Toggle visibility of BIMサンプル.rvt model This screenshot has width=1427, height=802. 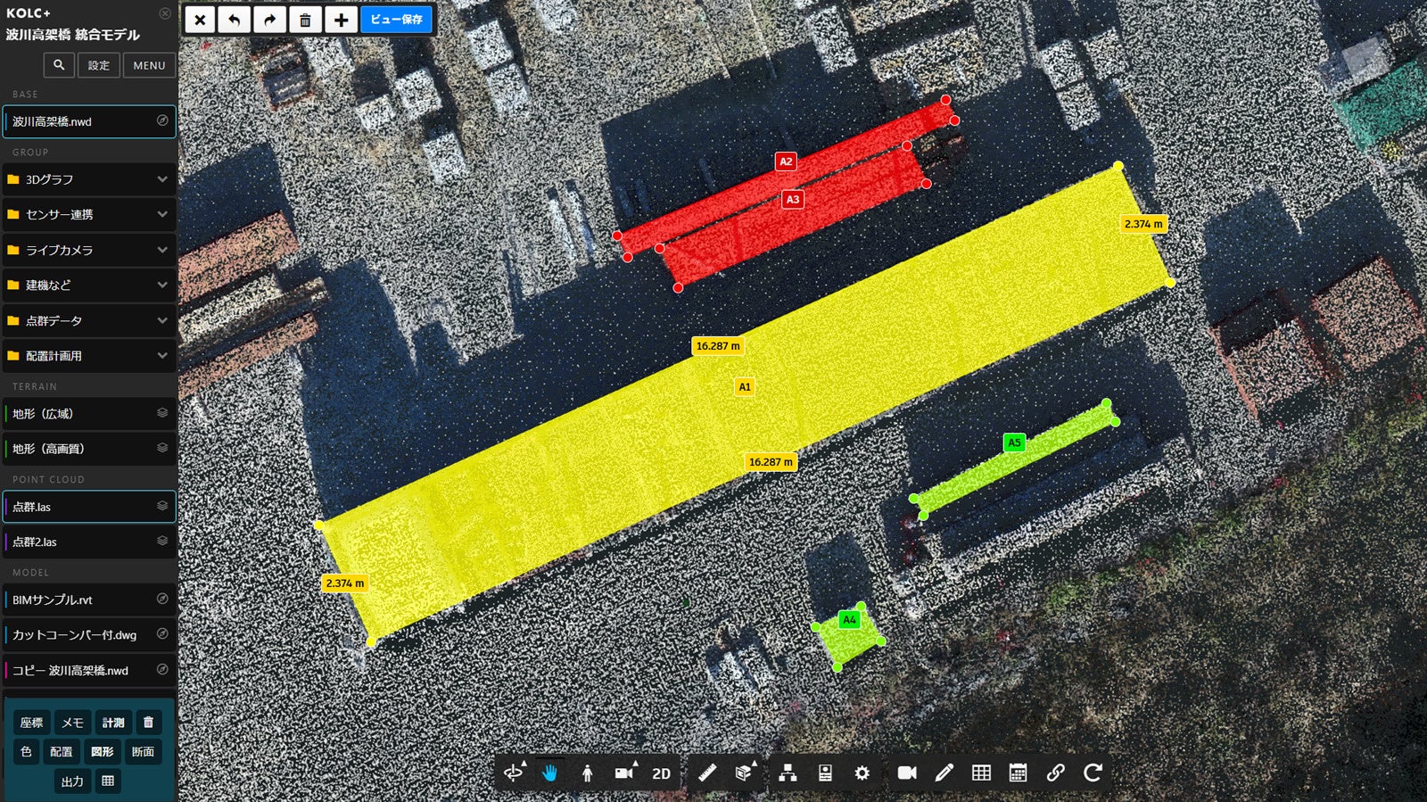pos(162,599)
